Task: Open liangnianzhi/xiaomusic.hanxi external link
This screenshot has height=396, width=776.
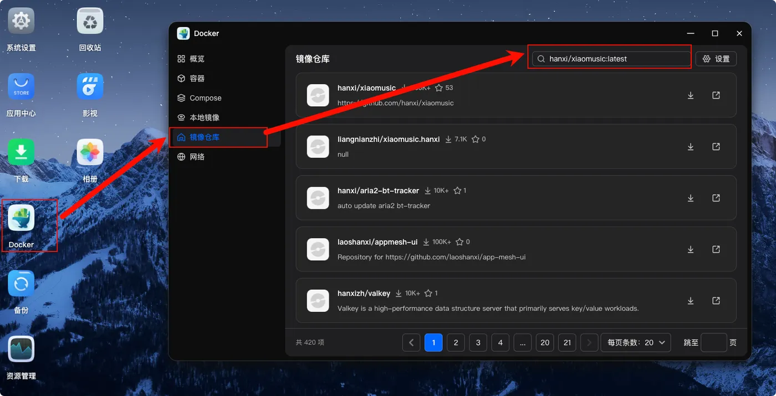Action: click(716, 147)
